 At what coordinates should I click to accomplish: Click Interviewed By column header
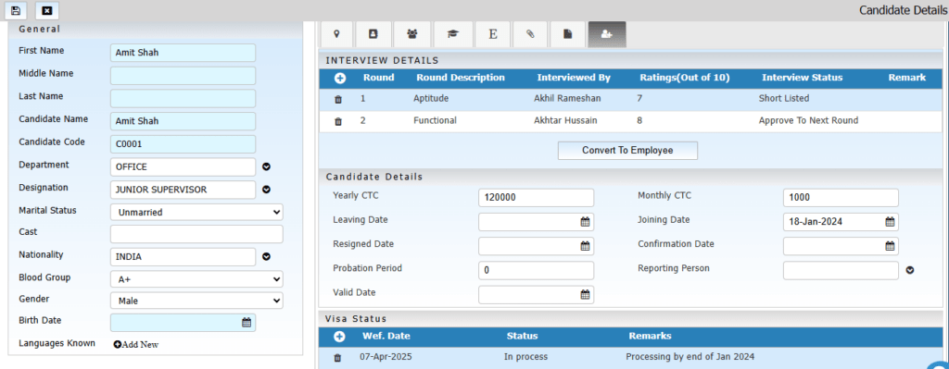click(574, 78)
